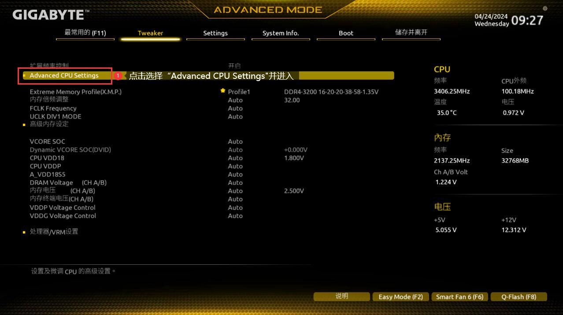Click the GIGABYTE logo
Image resolution: width=563 pixels, height=315 pixels.
click(48, 15)
